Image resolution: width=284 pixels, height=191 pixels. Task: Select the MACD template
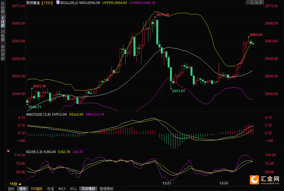point(62,189)
